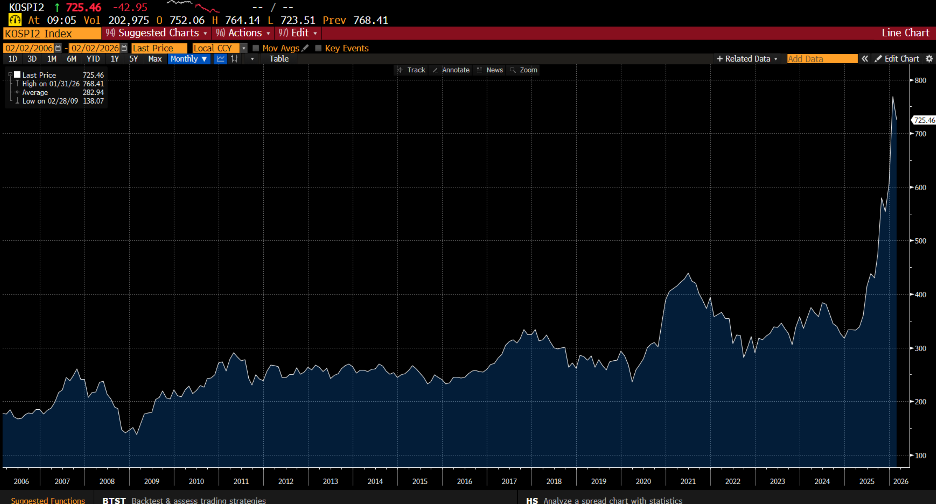Enable the Mov Avgs checkbox
This screenshot has width=936, height=504.
(256, 48)
